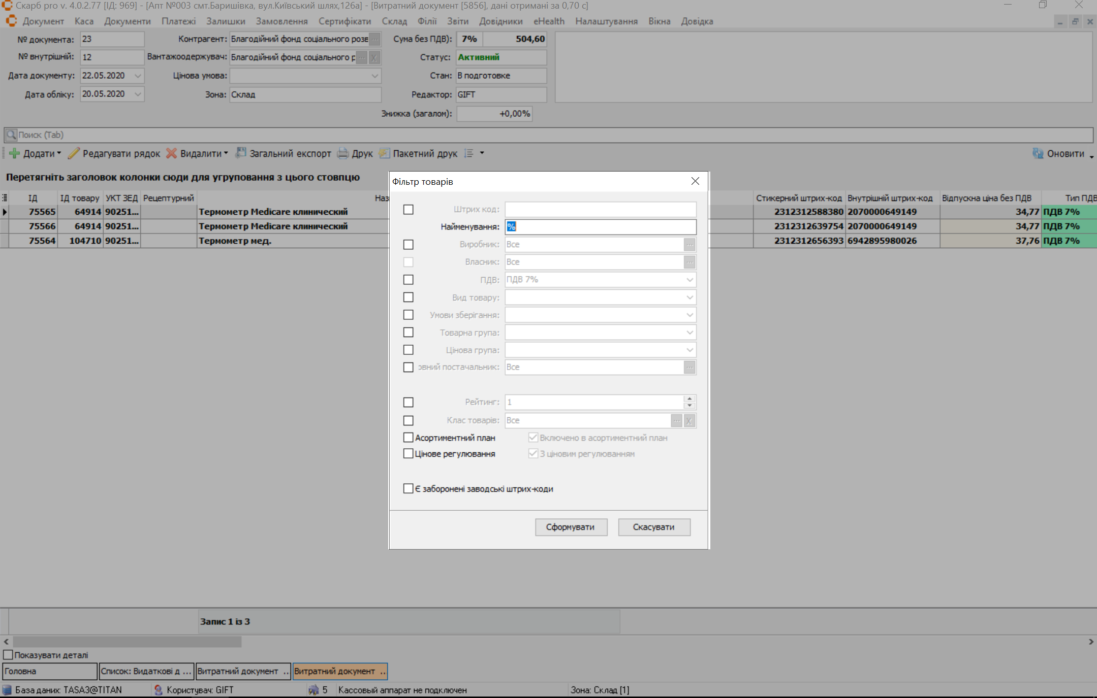Switch to the Головна tab
The width and height of the screenshot is (1097, 698).
[49, 671]
